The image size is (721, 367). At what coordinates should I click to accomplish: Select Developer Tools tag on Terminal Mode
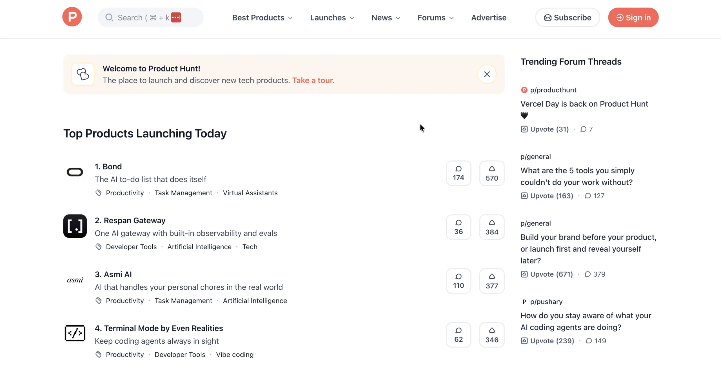coord(180,355)
